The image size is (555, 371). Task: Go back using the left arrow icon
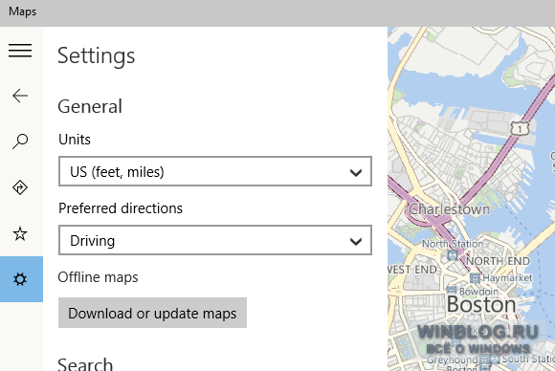[20, 96]
